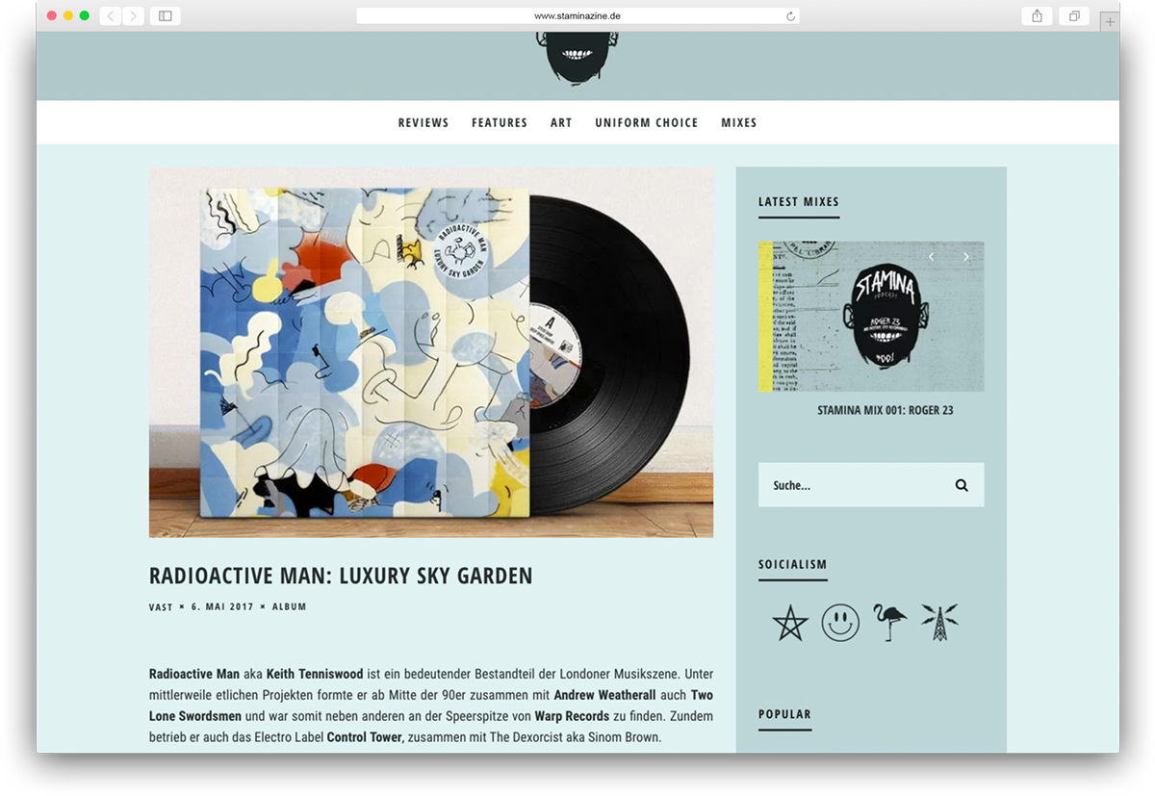
Task: Toggle the Safari sidebar button
Action: pyautogui.click(x=165, y=16)
